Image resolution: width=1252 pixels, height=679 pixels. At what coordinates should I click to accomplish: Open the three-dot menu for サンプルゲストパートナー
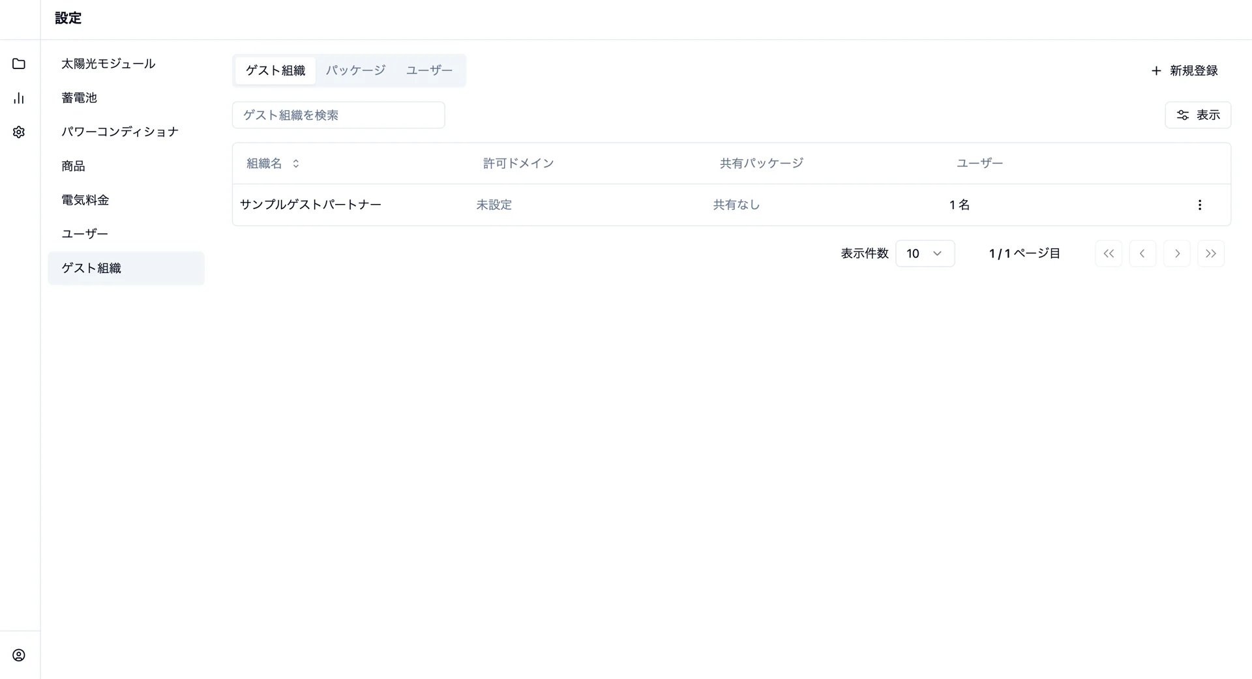click(1199, 205)
